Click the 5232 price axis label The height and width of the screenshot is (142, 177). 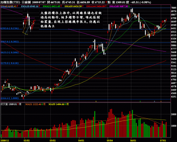174,66
